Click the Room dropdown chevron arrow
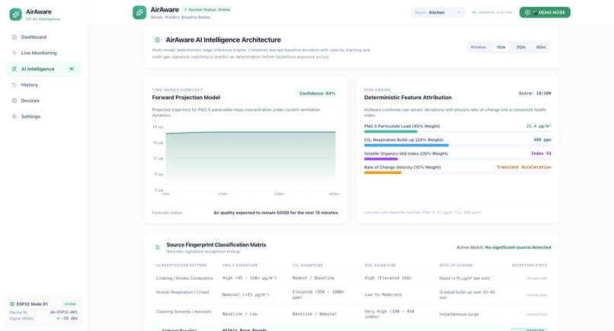The height and width of the screenshot is (331, 614). [458, 12]
